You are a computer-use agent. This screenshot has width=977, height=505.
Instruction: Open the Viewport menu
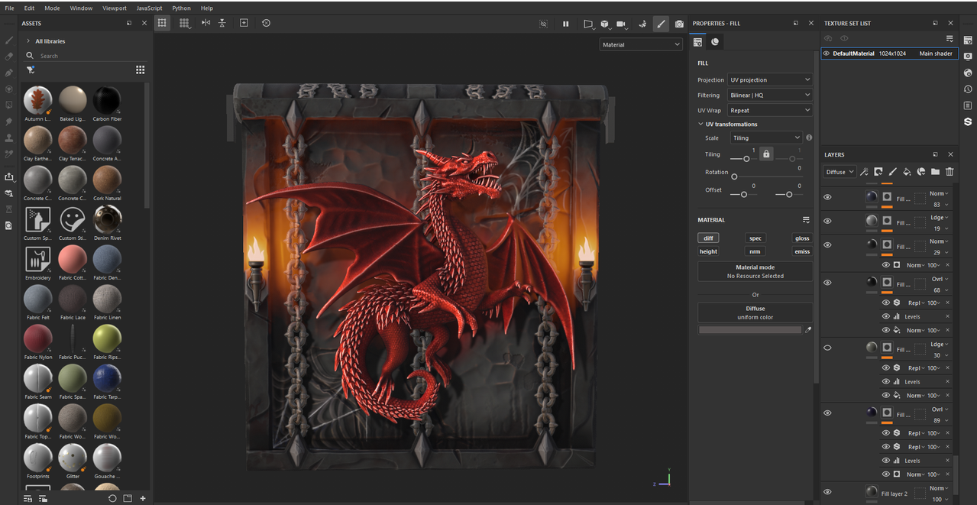(x=115, y=8)
